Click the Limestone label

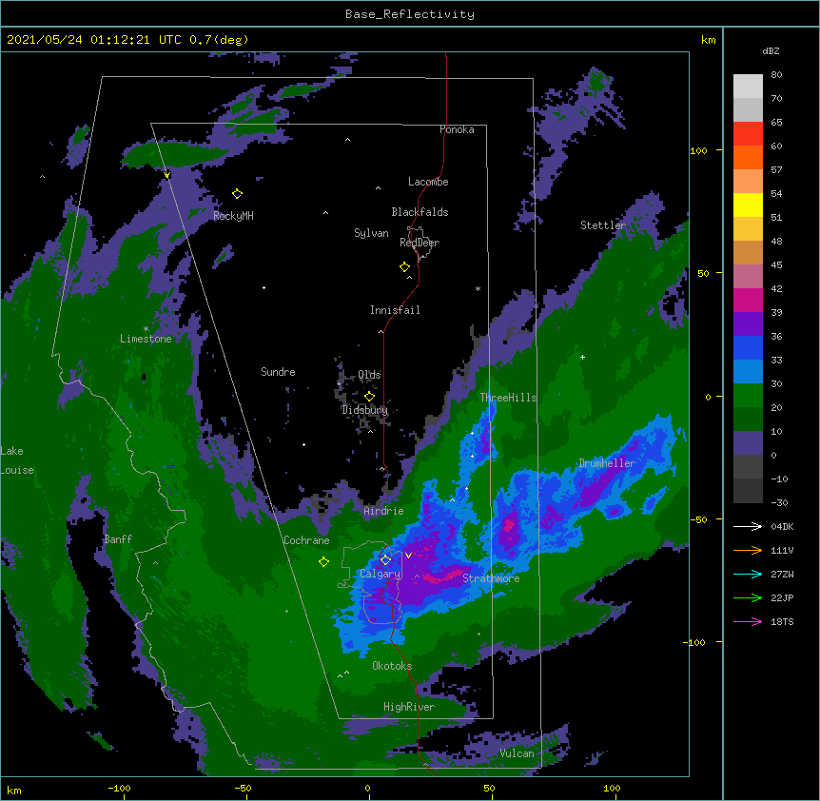click(x=146, y=339)
